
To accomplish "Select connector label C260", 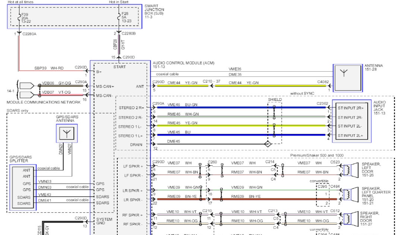I will tap(212, 162).
